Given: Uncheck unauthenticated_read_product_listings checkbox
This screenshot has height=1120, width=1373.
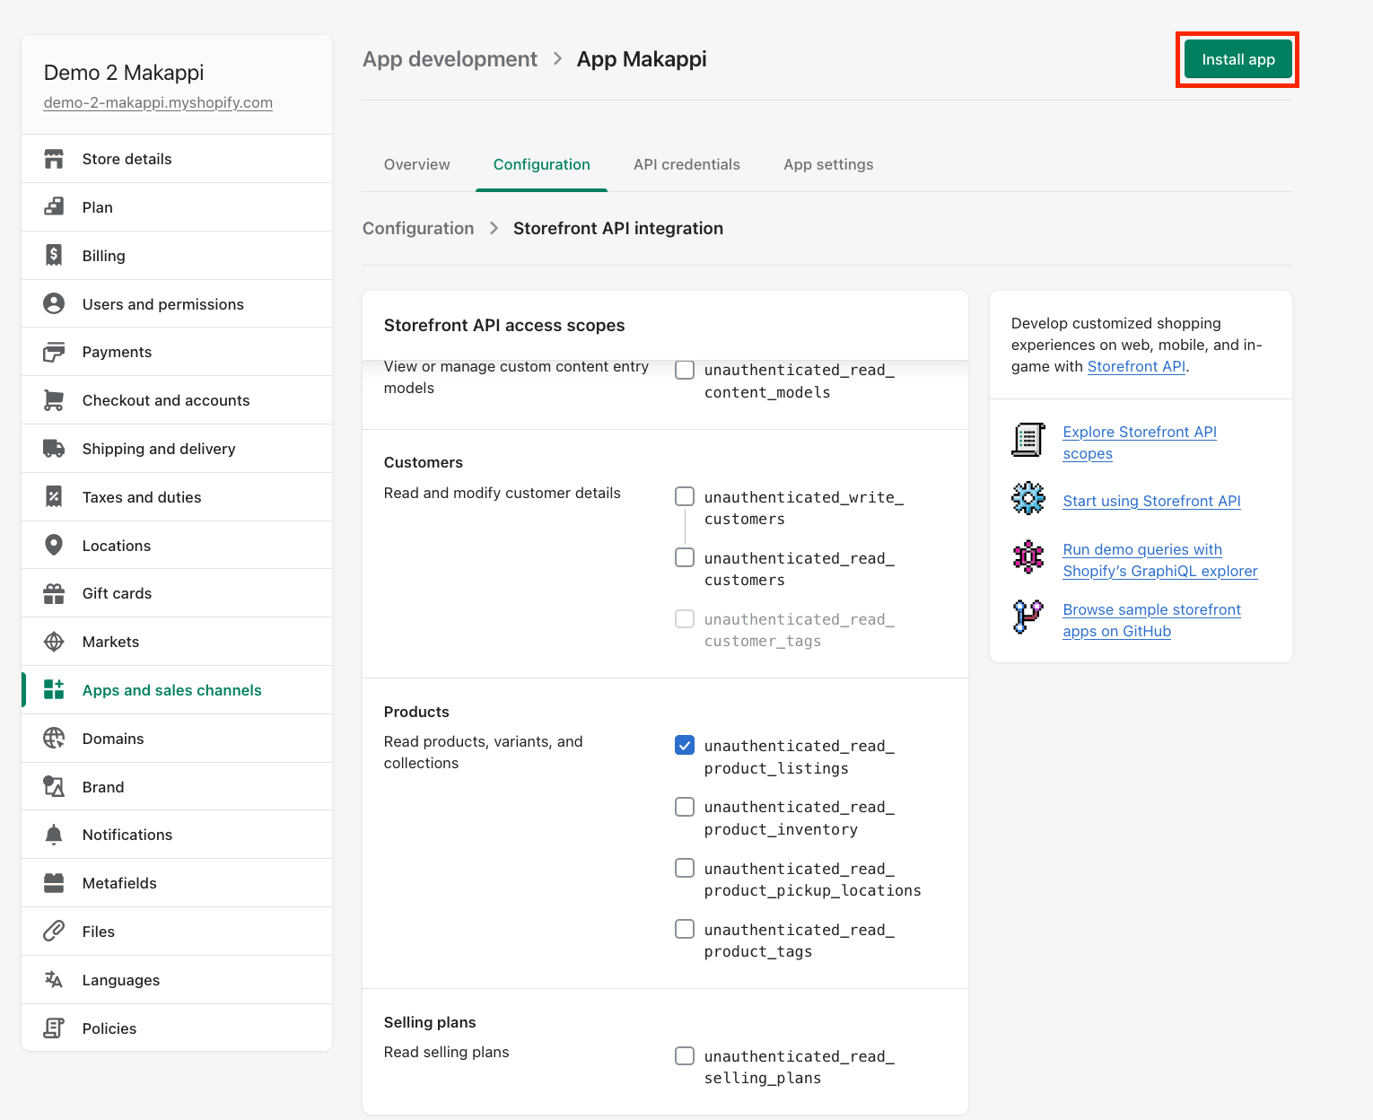Looking at the screenshot, I should click(x=685, y=745).
